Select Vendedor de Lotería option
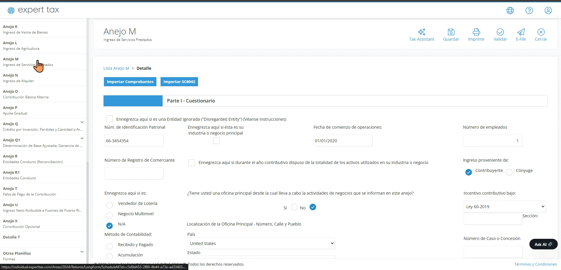 click(109, 205)
